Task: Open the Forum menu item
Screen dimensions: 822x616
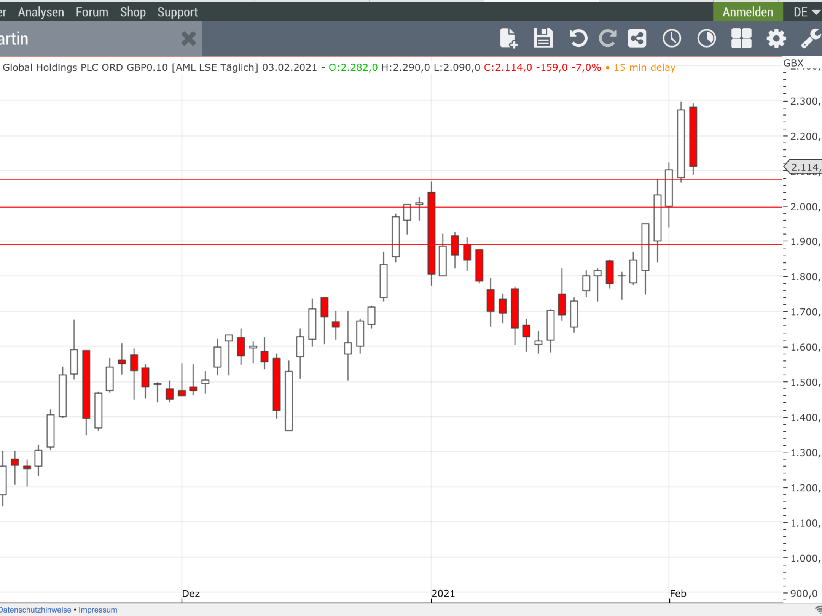Action: tap(92, 12)
